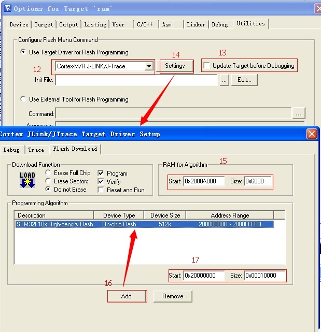Enable Update Target before Debugging checkbox

point(207,66)
